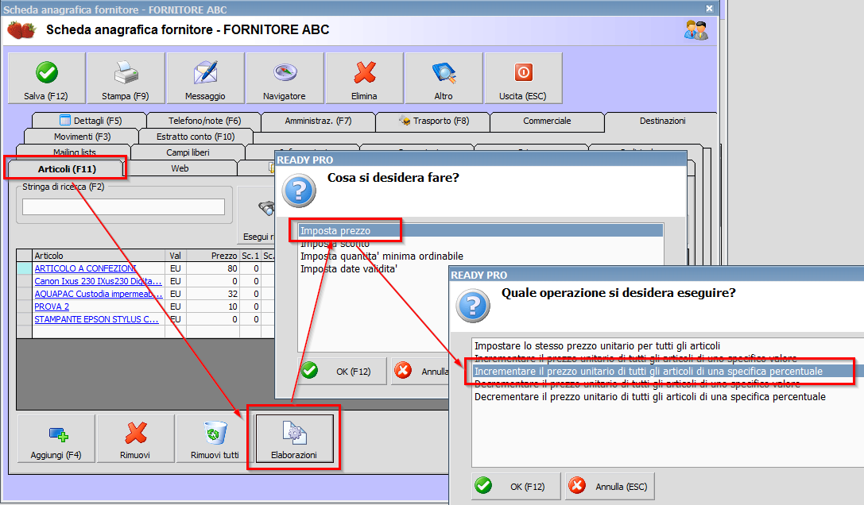This screenshot has height=505, width=864.
Task: Click Rimuovi red X button
Action: [135, 439]
